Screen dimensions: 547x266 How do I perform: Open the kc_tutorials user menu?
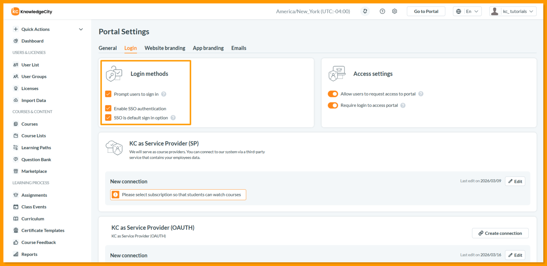click(513, 11)
